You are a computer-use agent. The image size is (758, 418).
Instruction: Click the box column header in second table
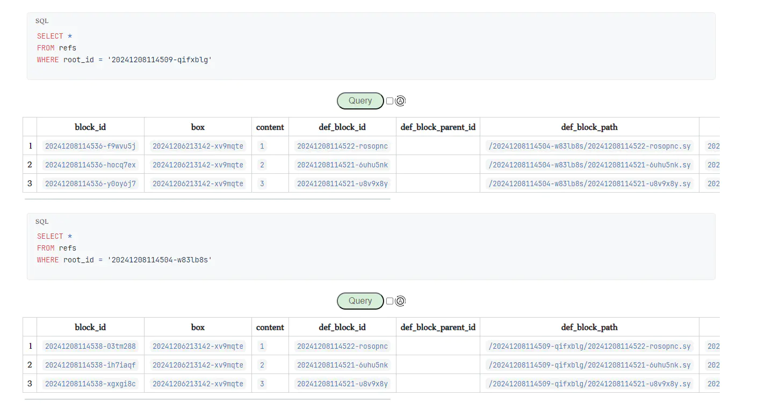(198, 327)
